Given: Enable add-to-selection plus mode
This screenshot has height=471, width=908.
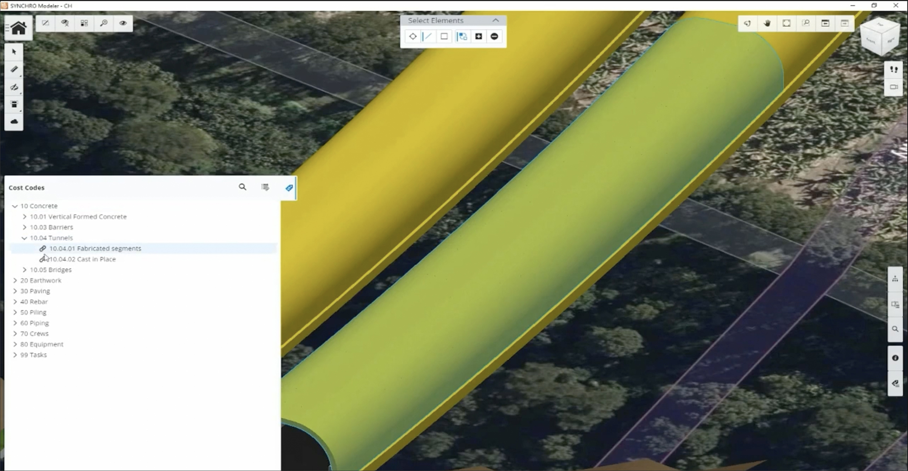Looking at the screenshot, I should [x=479, y=36].
